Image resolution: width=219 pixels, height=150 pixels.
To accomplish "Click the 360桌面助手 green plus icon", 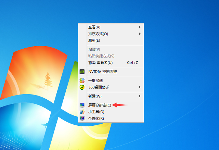I will click(82, 87).
